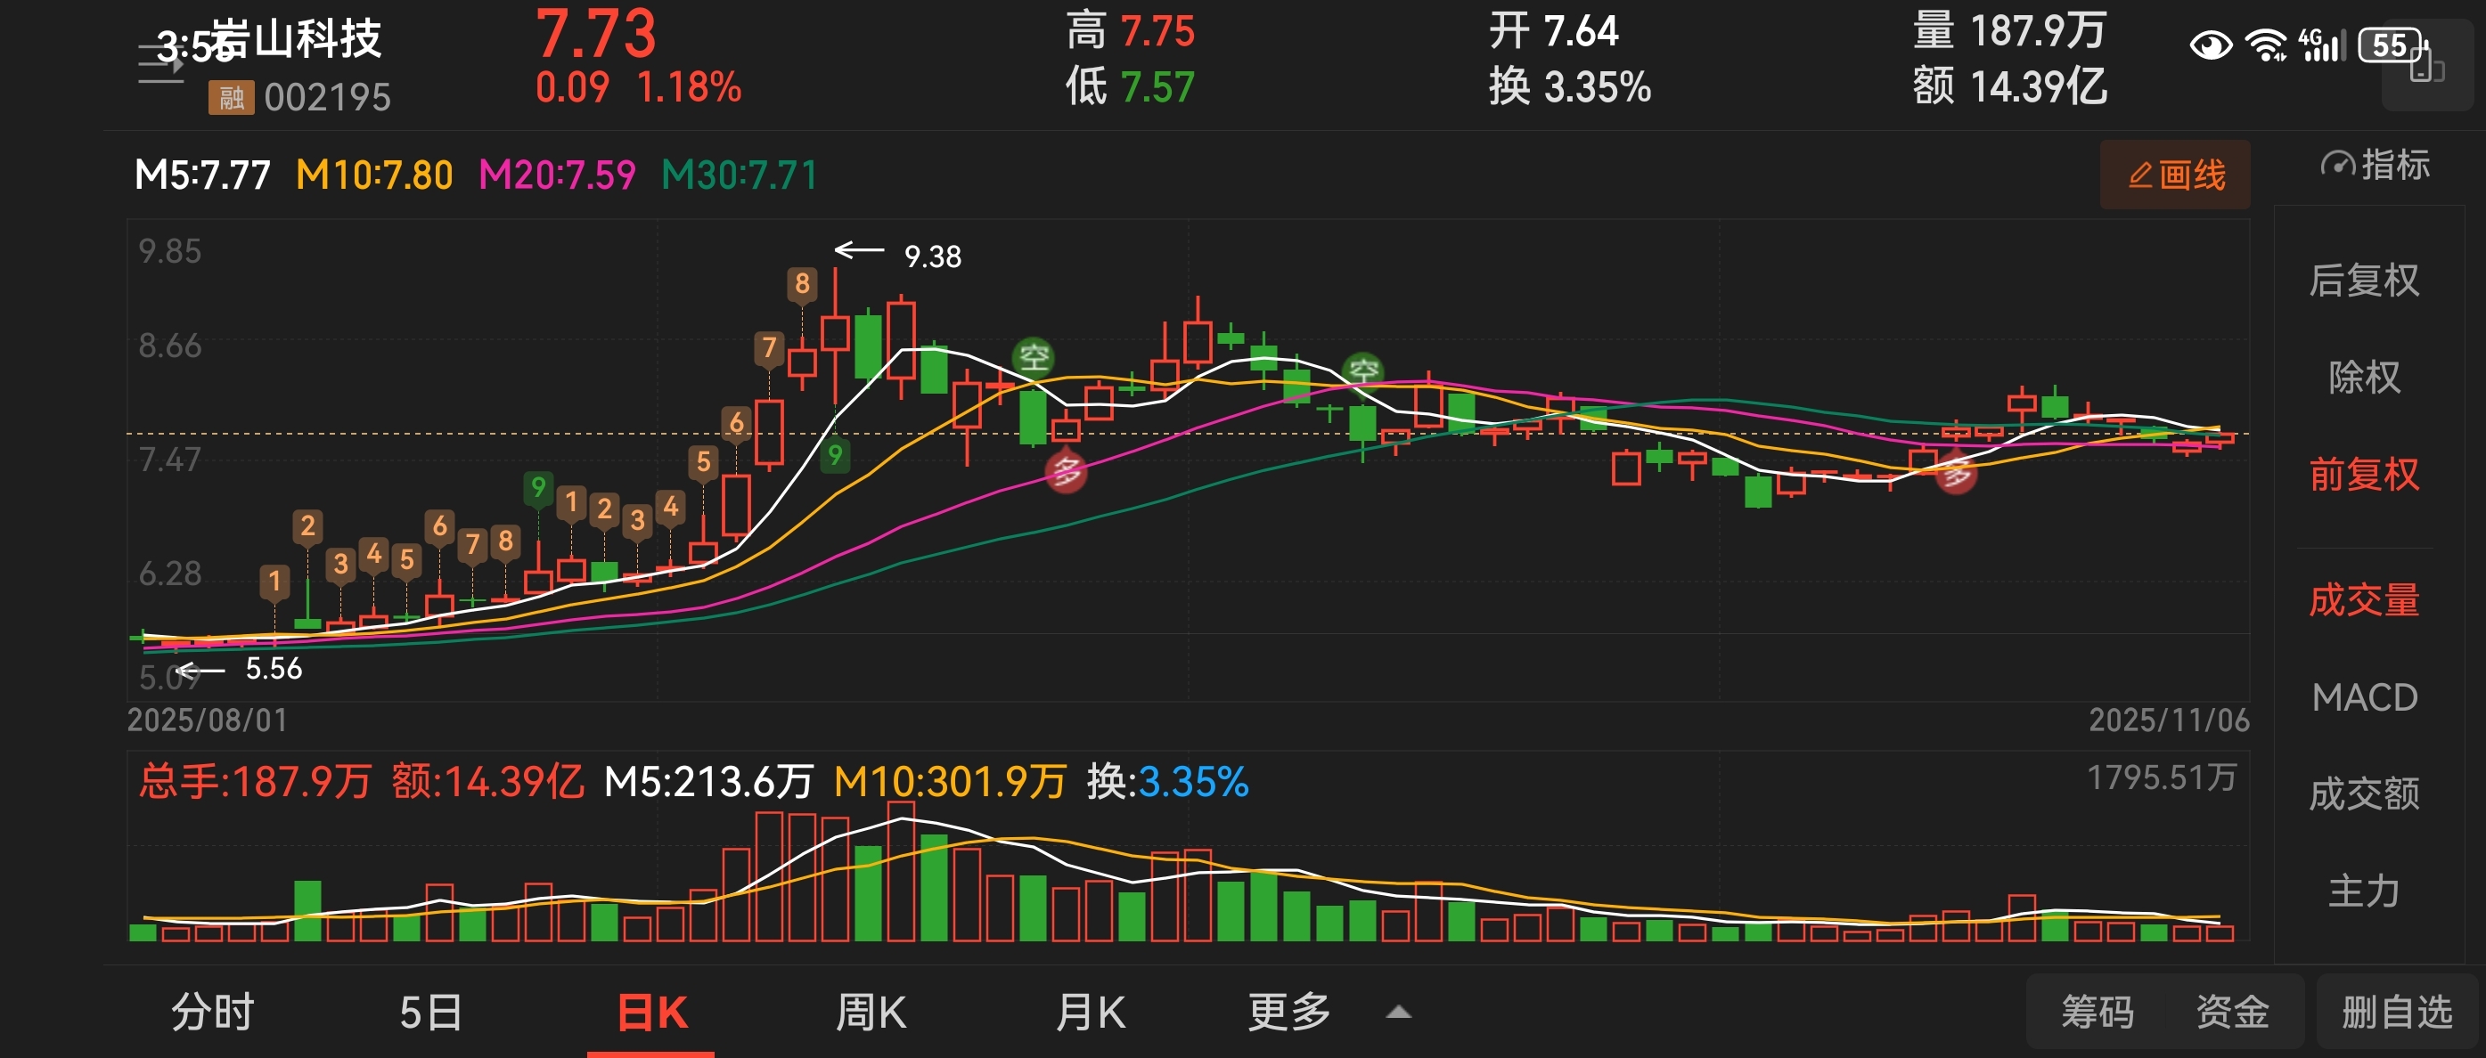Open the 分时 intraday tab

click(x=212, y=1013)
